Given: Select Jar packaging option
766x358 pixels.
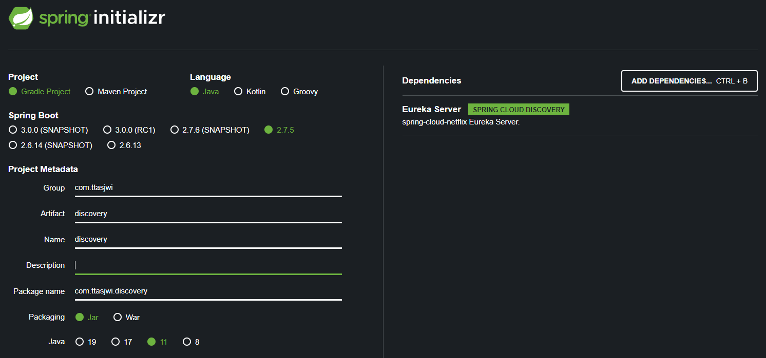Looking at the screenshot, I should (87, 318).
